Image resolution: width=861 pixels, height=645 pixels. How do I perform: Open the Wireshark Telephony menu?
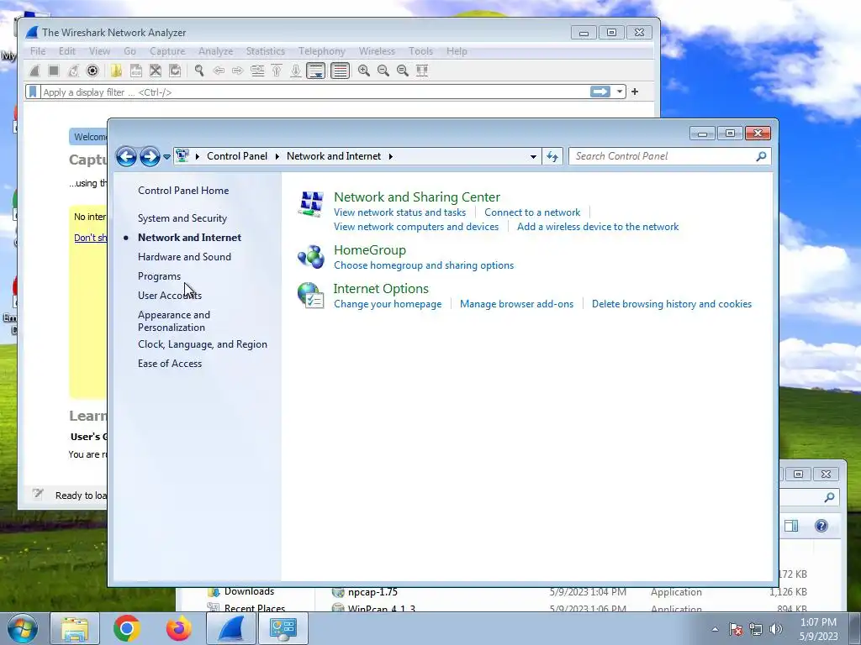tap(322, 51)
